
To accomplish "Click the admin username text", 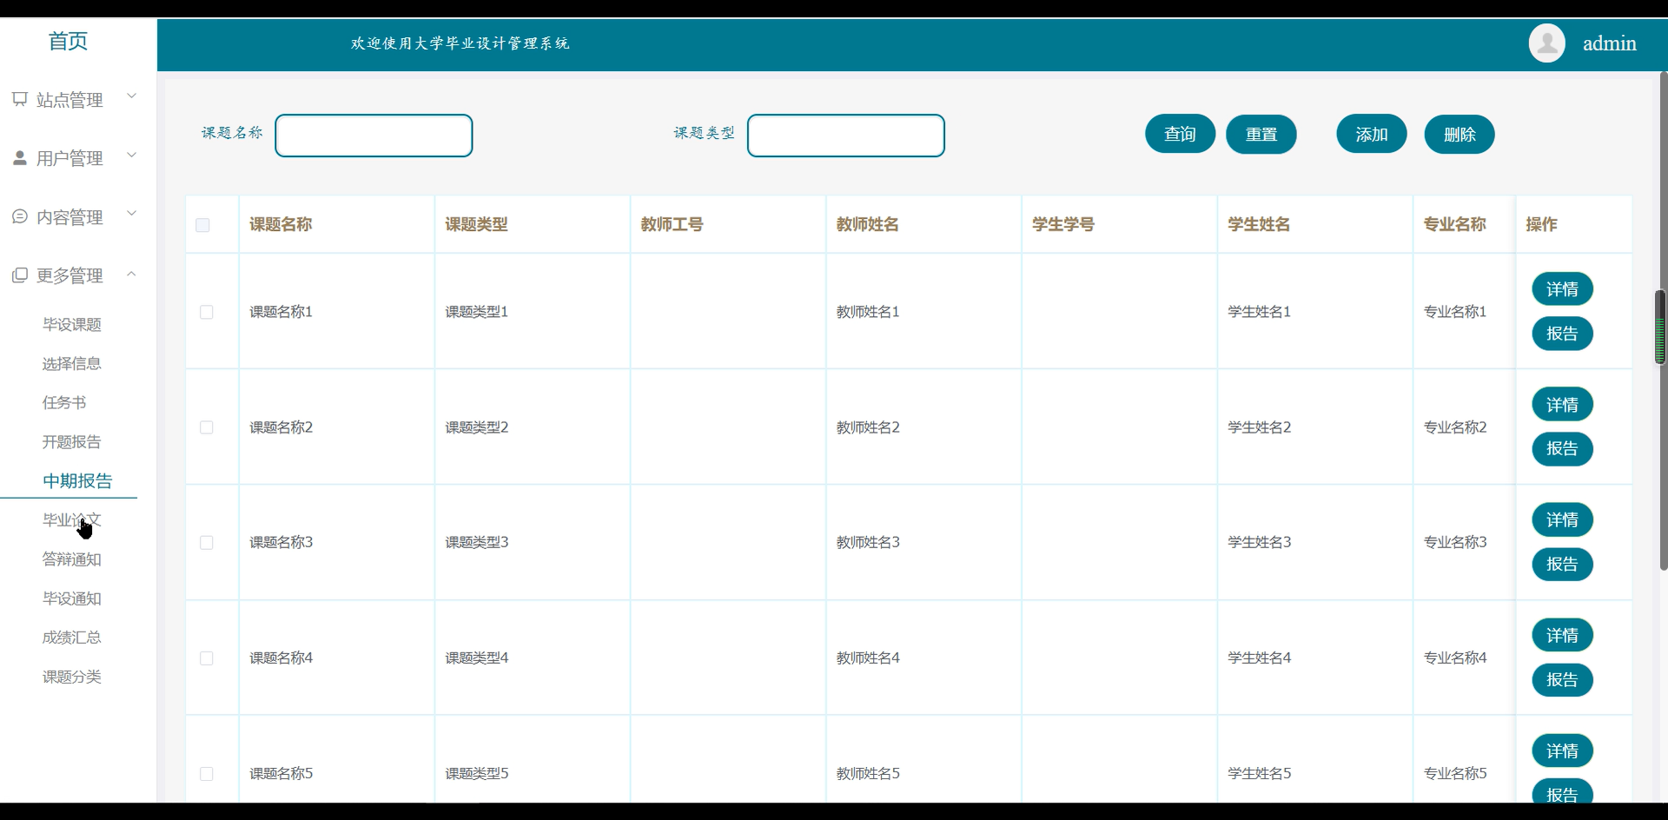I will [1610, 43].
